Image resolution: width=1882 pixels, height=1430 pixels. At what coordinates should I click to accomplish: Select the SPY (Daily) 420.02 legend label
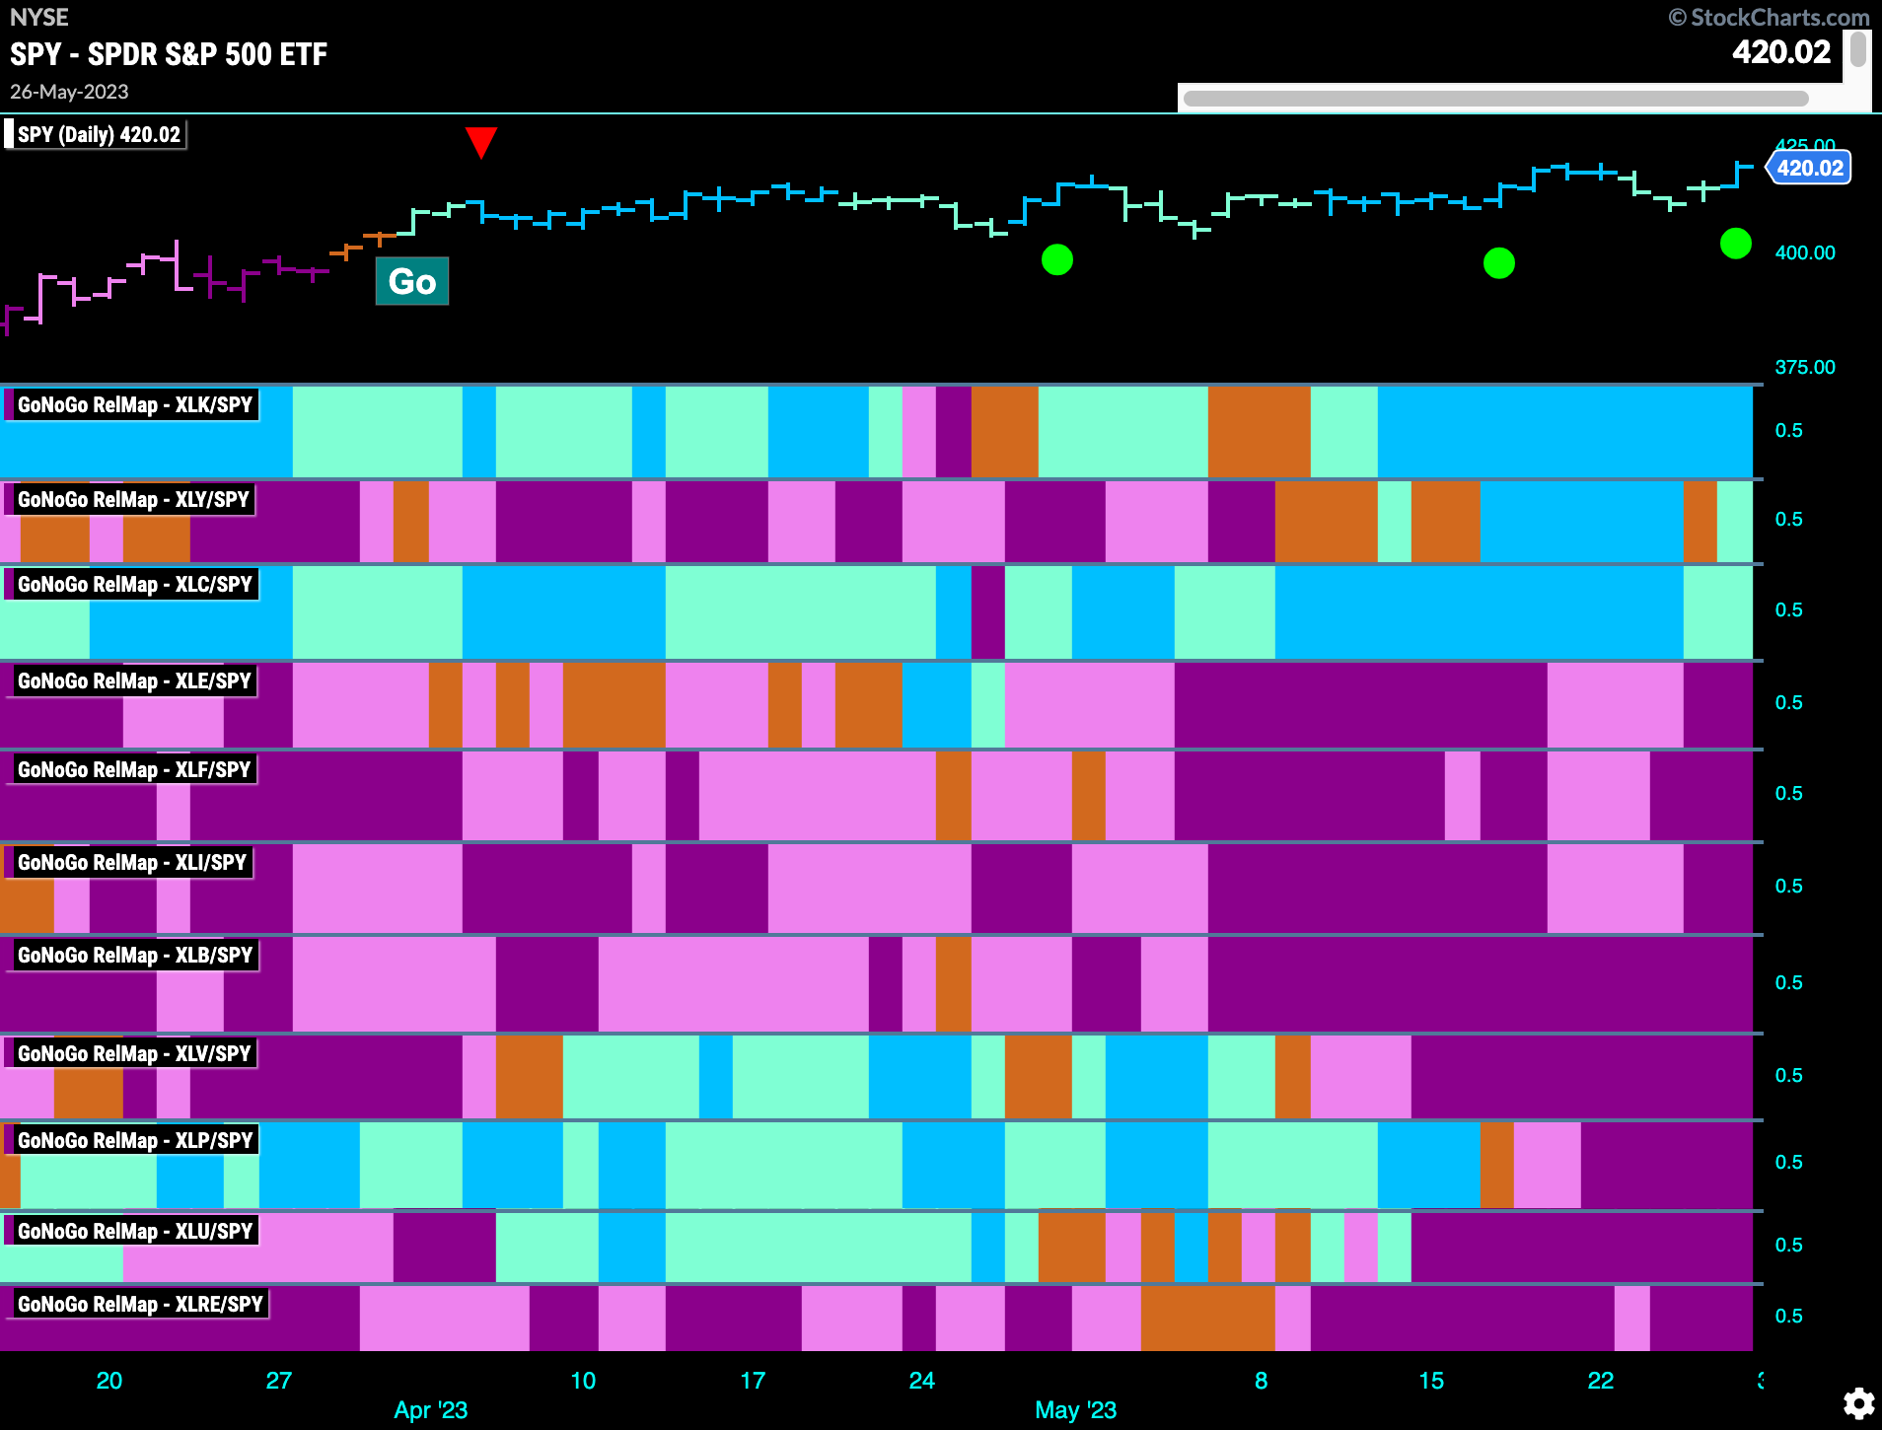tap(97, 134)
